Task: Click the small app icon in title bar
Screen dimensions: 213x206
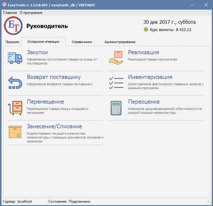Action: tap(4, 5)
